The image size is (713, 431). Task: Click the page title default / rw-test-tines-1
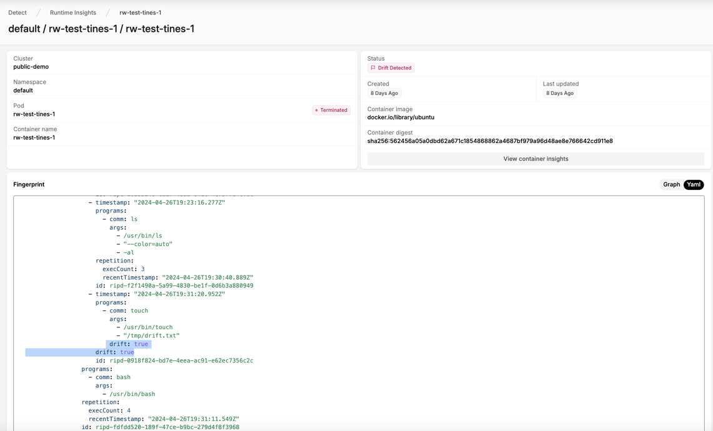[101, 29]
